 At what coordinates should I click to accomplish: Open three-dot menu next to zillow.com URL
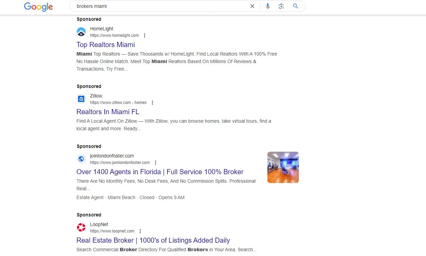point(152,103)
